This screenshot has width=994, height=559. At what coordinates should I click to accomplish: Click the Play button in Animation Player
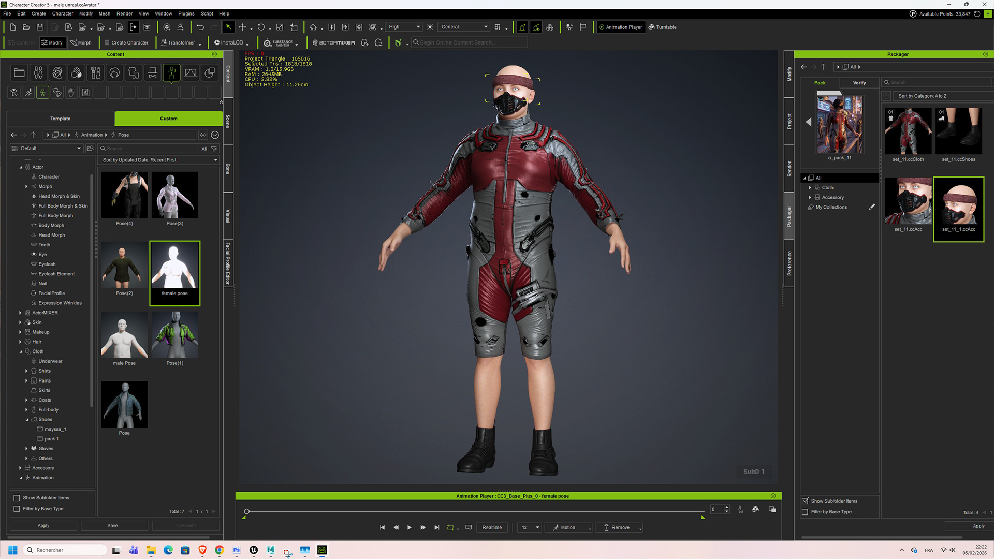410,527
